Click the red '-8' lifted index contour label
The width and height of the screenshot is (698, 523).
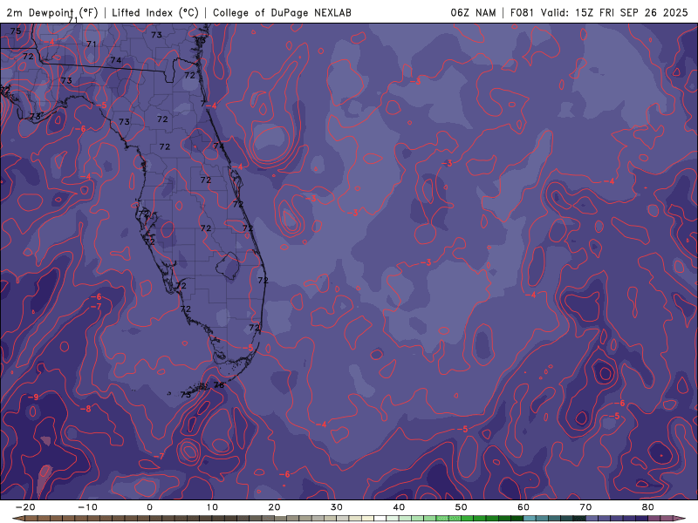[x=86, y=409]
